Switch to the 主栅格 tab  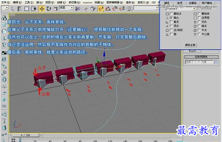coord(193,3)
